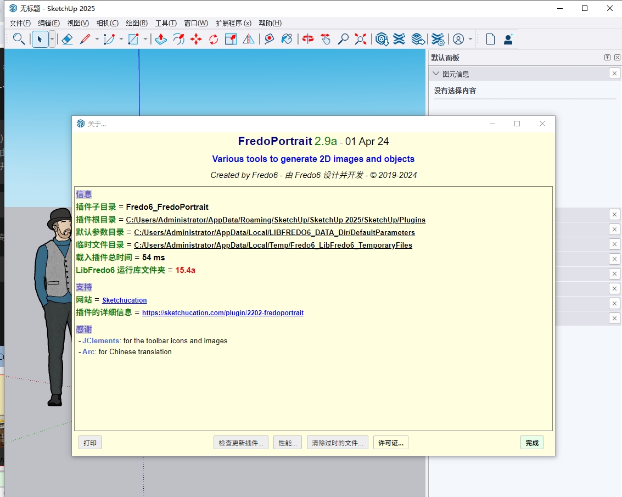Open the Select tool dropdown arrow
This screenshot has width=622, height=497.
tap(52, 39)
